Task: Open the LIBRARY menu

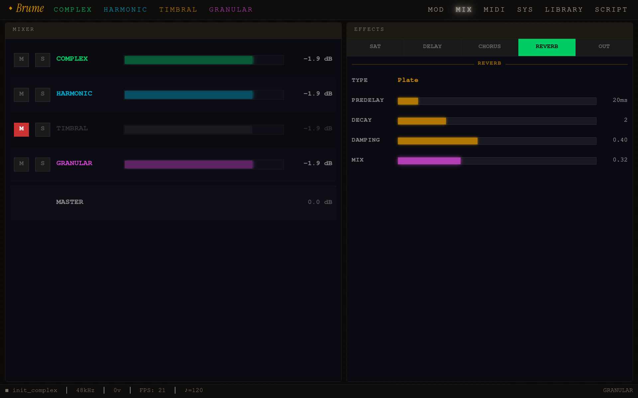Action: tap(564, 9)
